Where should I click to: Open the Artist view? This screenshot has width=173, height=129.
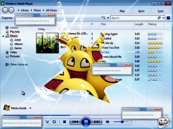[18, 40]
